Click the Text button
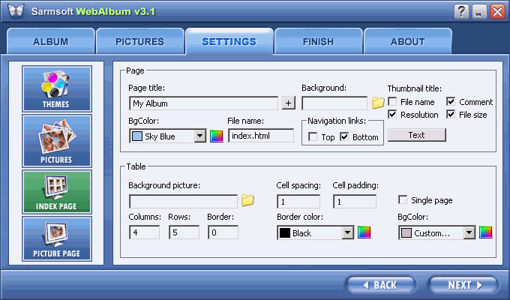This screenshot has width=510, height=300. [x=417, y=135]
